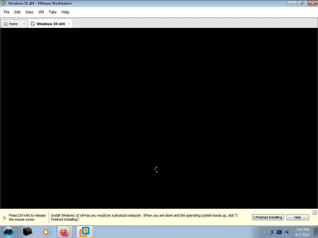Image resolution: width=318 pixels, height=238 pixels.
Task: Click the blue screen tray icon
Action: (279, 232)
